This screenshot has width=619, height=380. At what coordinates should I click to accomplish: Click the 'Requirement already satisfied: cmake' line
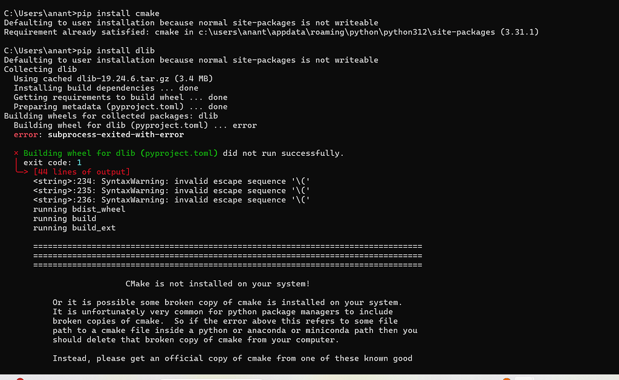click(x=271, y=32)
